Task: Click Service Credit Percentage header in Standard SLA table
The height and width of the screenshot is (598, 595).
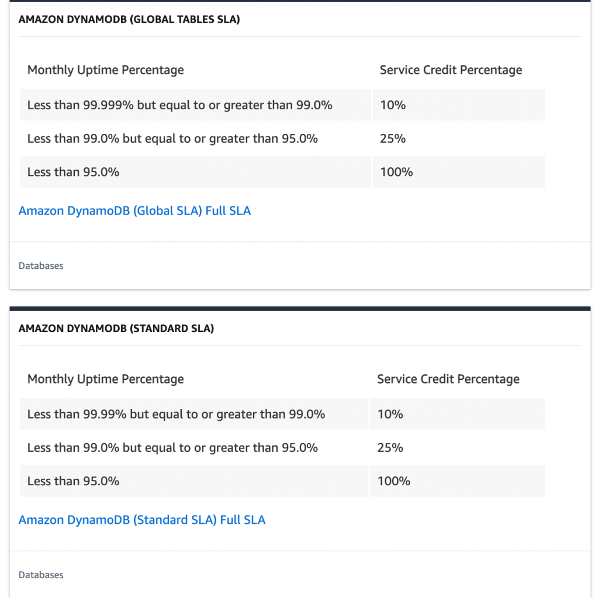Action: [448, 379]
